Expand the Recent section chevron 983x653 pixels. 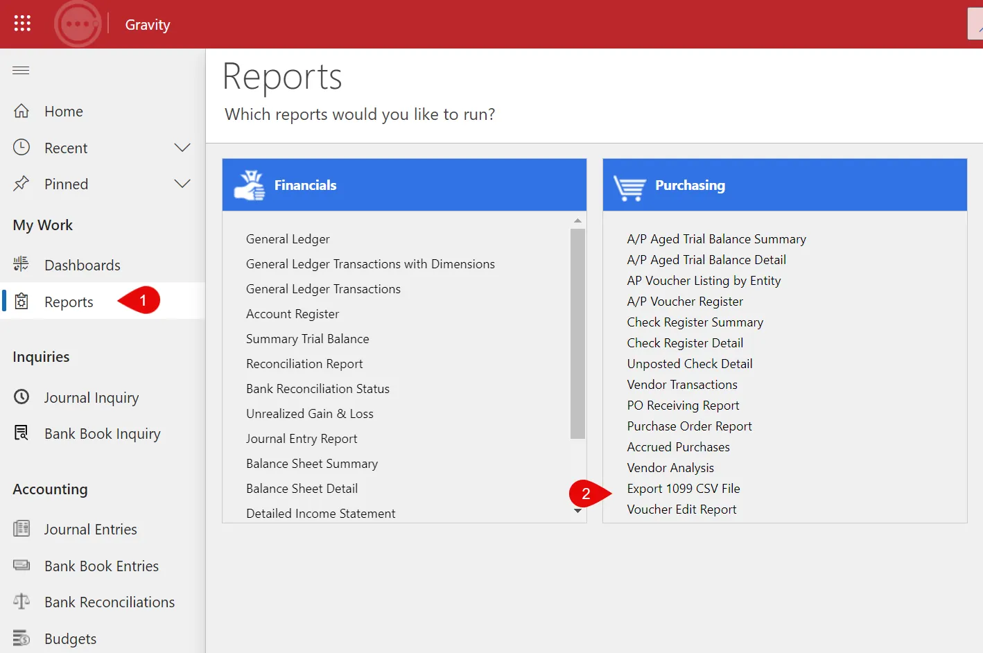pos(182,148)
